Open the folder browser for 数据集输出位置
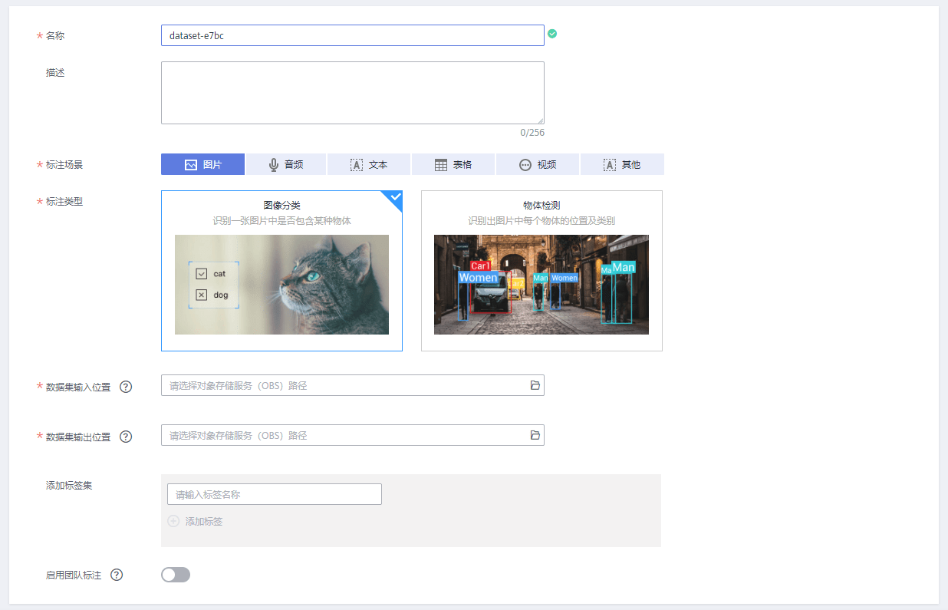948x610 pixels. coord(535,435)
